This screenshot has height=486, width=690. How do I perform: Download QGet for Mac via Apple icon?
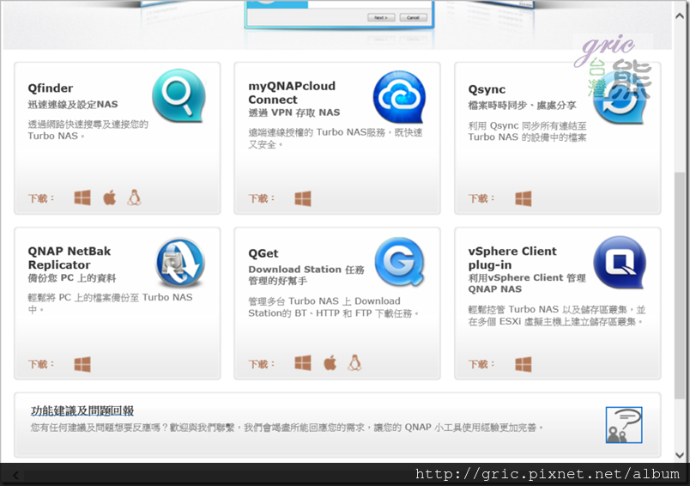330,363
